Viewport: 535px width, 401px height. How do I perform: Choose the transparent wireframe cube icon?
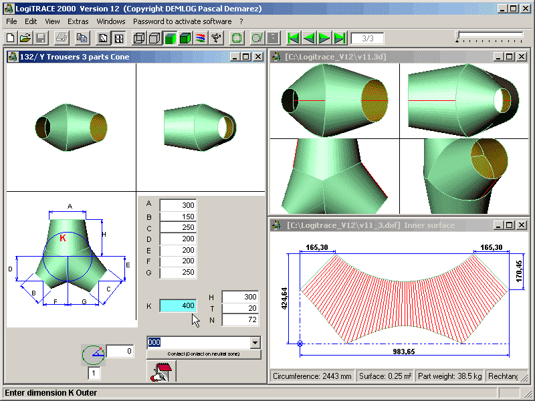click(139, 38)
